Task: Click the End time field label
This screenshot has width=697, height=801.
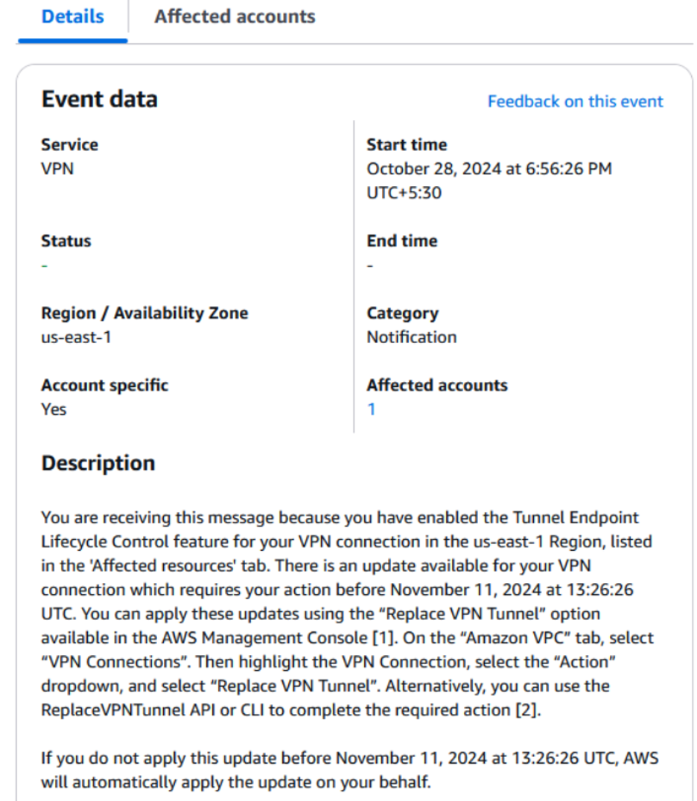Action: [x=401, y=240]
